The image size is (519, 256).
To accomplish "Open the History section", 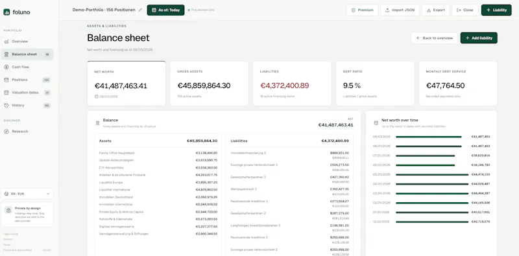I will [27, 105].
